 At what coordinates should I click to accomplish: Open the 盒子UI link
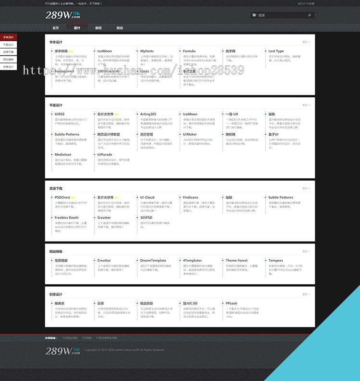click(273, 134)
